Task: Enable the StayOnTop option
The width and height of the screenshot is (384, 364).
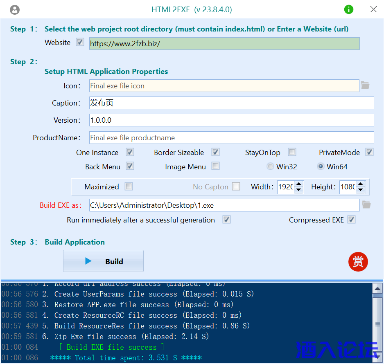Action: (292, 152)
